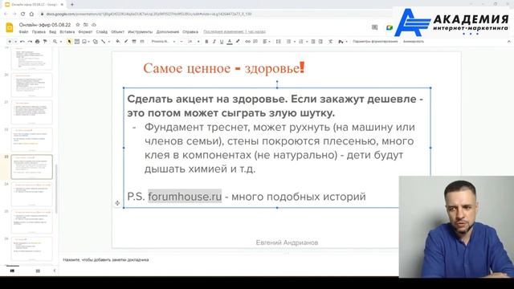
Task: Toggle underline formatting
Action: point(222,42)
